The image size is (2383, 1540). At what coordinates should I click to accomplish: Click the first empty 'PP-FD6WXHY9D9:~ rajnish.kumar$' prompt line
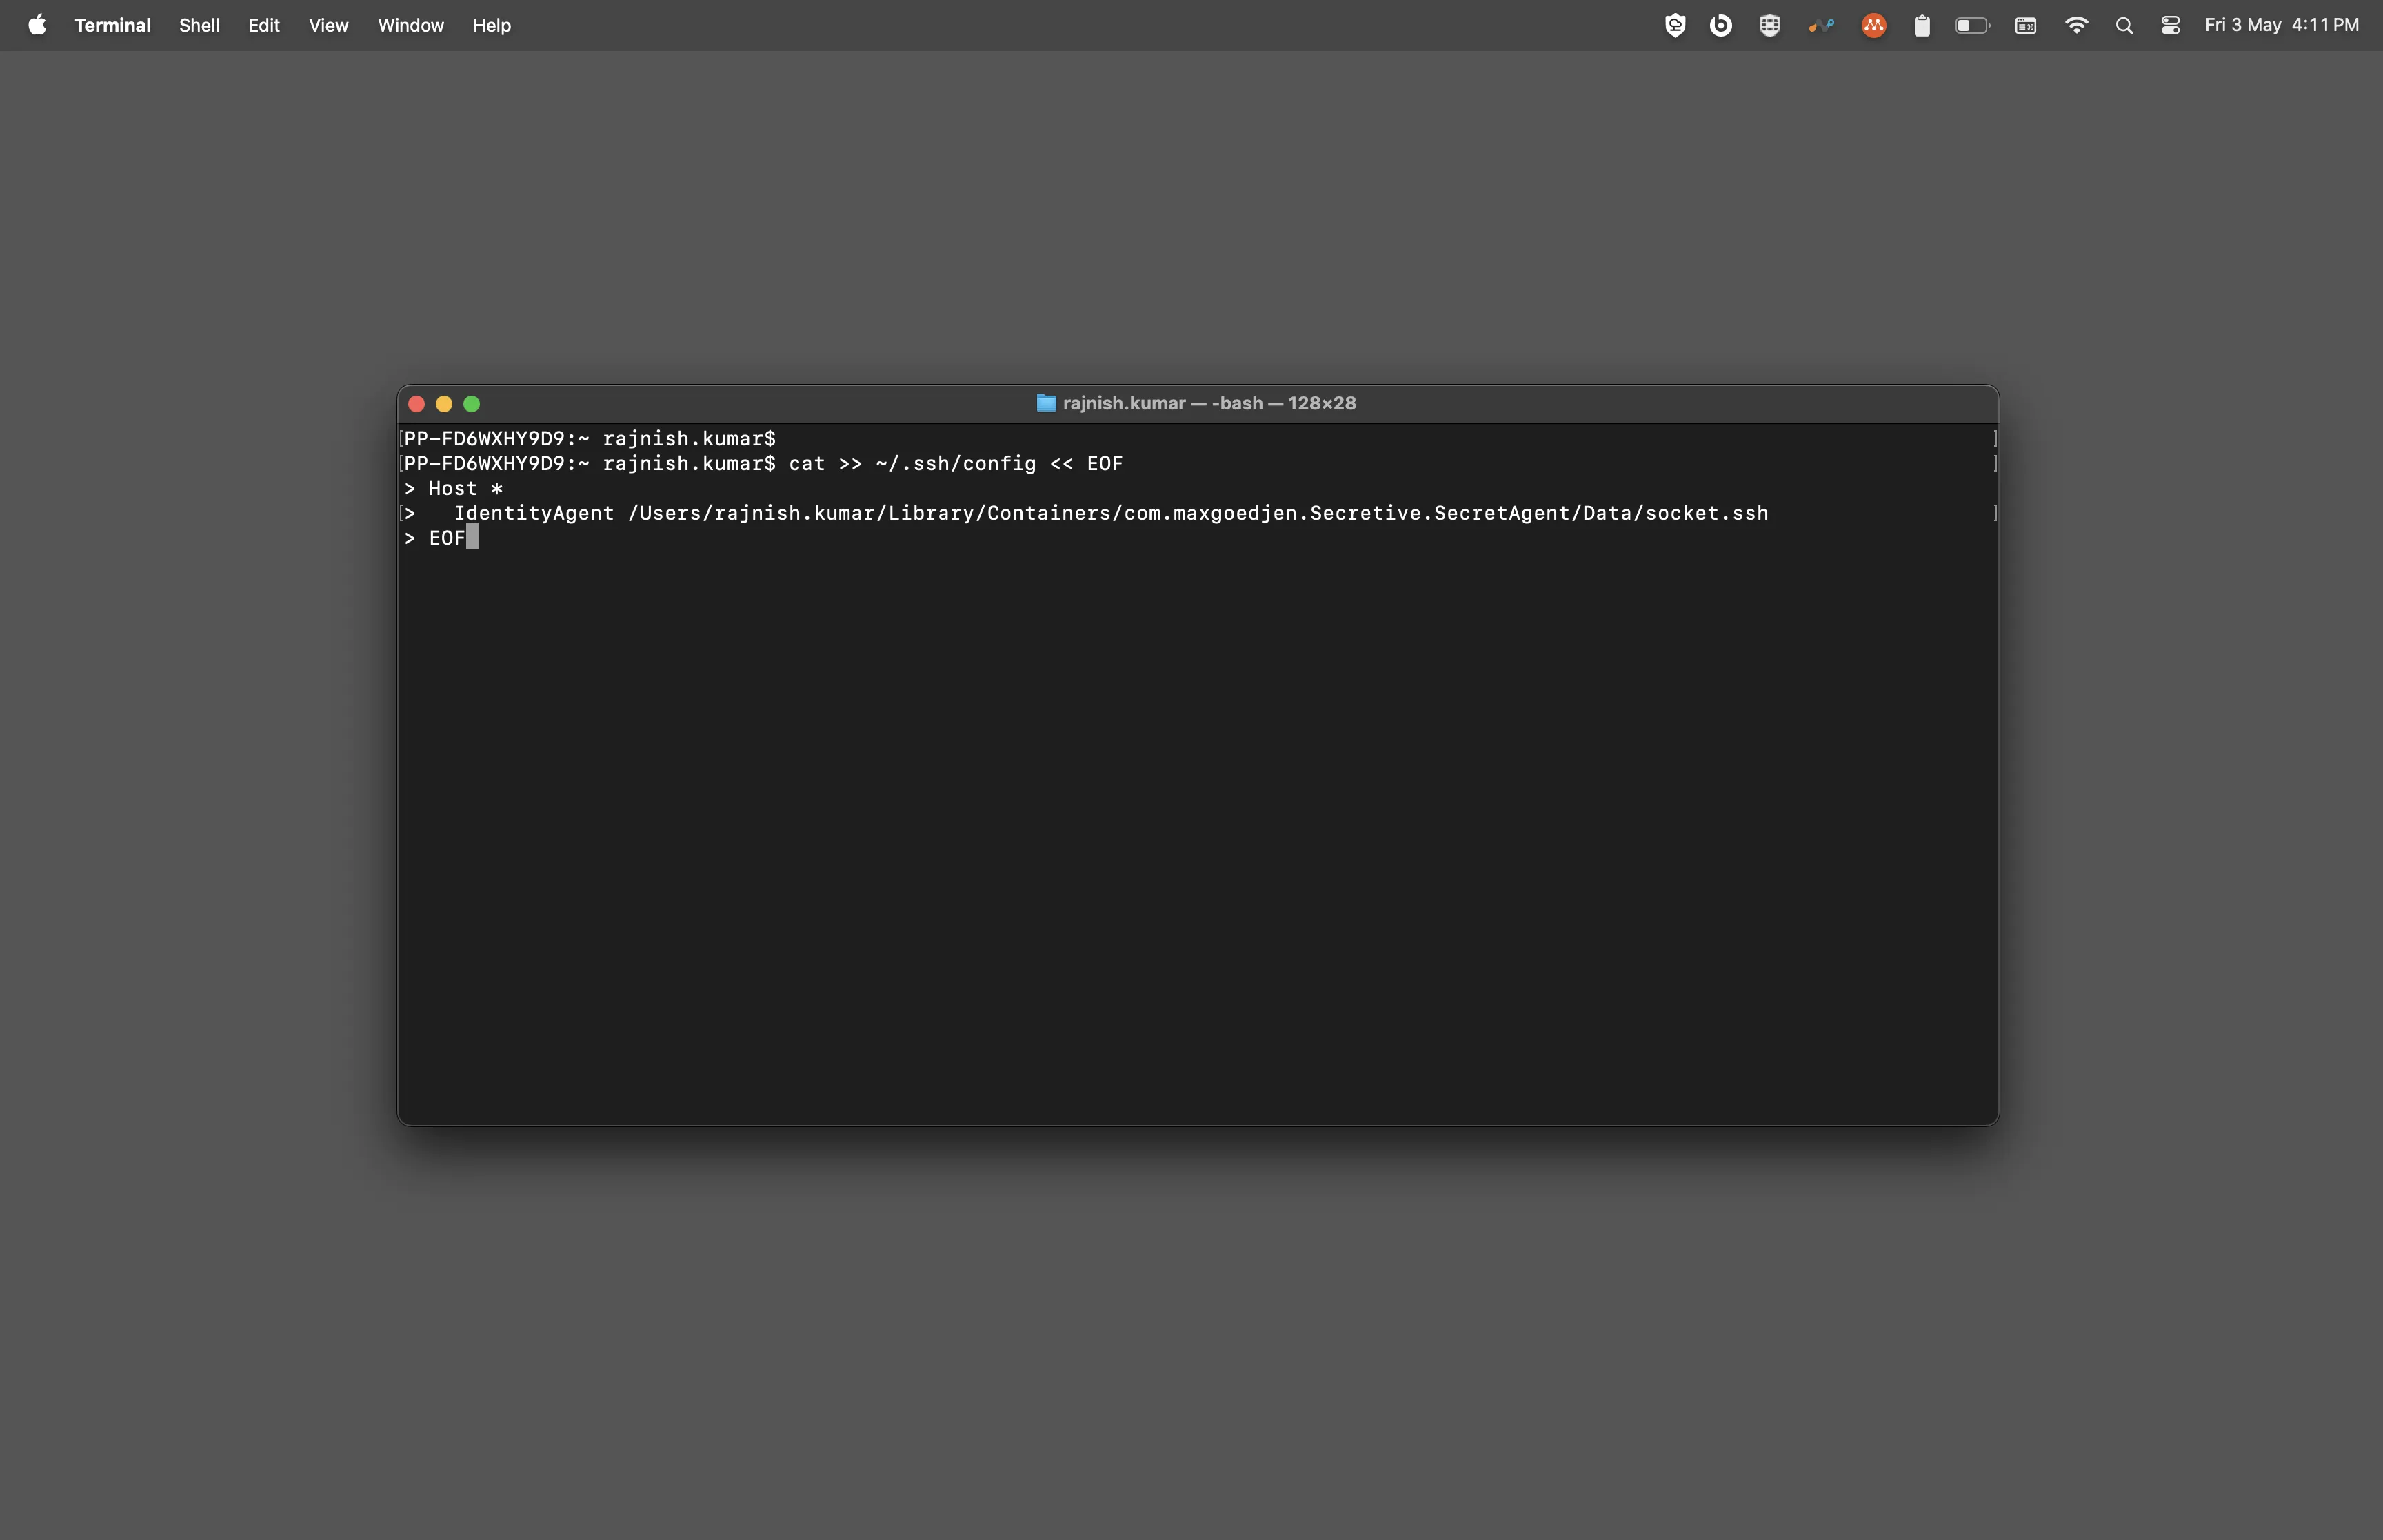click(590, 438)
